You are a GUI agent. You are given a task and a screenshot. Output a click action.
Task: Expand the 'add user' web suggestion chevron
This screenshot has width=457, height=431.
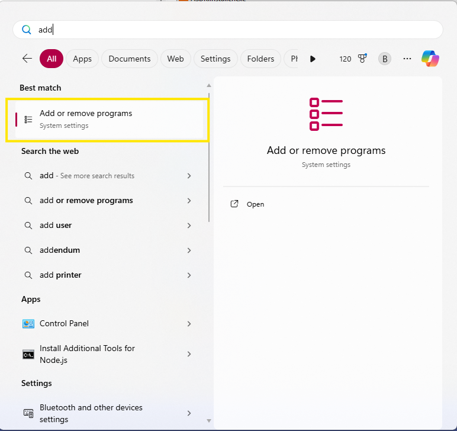point(189,226)
